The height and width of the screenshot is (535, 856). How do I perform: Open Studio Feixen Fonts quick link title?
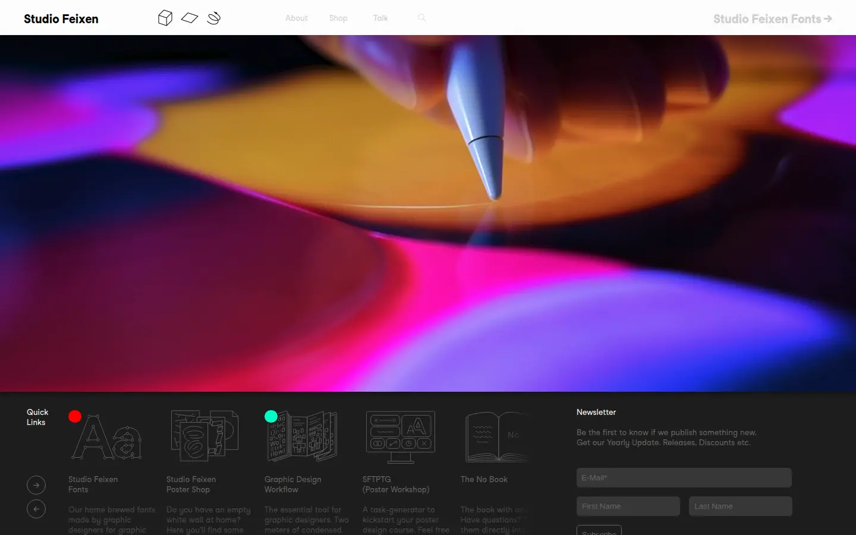coord(93,484)
